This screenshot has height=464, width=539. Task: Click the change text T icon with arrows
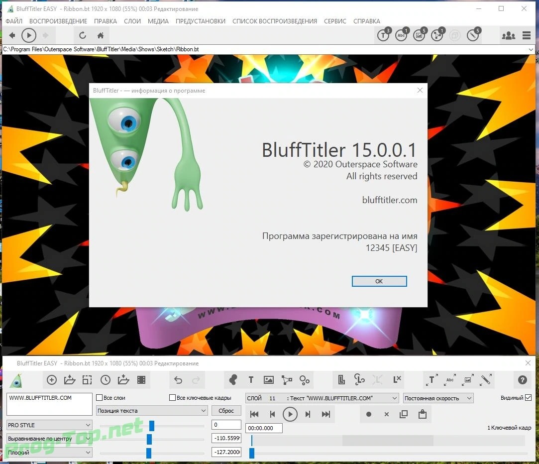432,380
